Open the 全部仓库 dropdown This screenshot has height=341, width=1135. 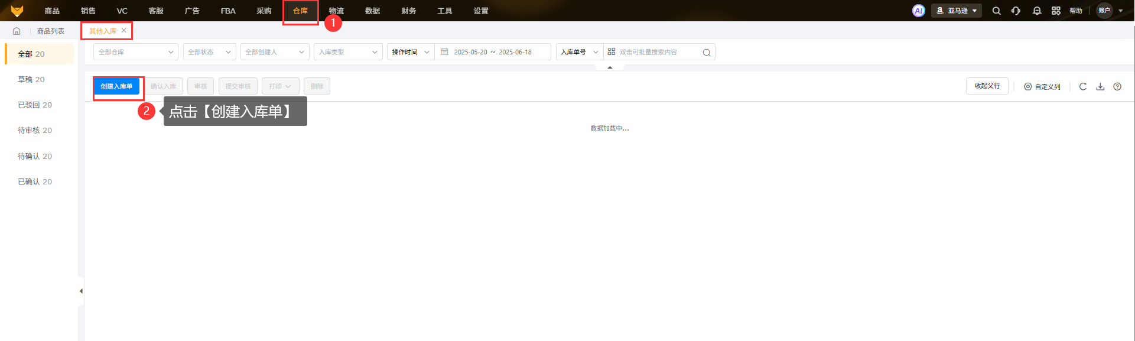(136, 52)
